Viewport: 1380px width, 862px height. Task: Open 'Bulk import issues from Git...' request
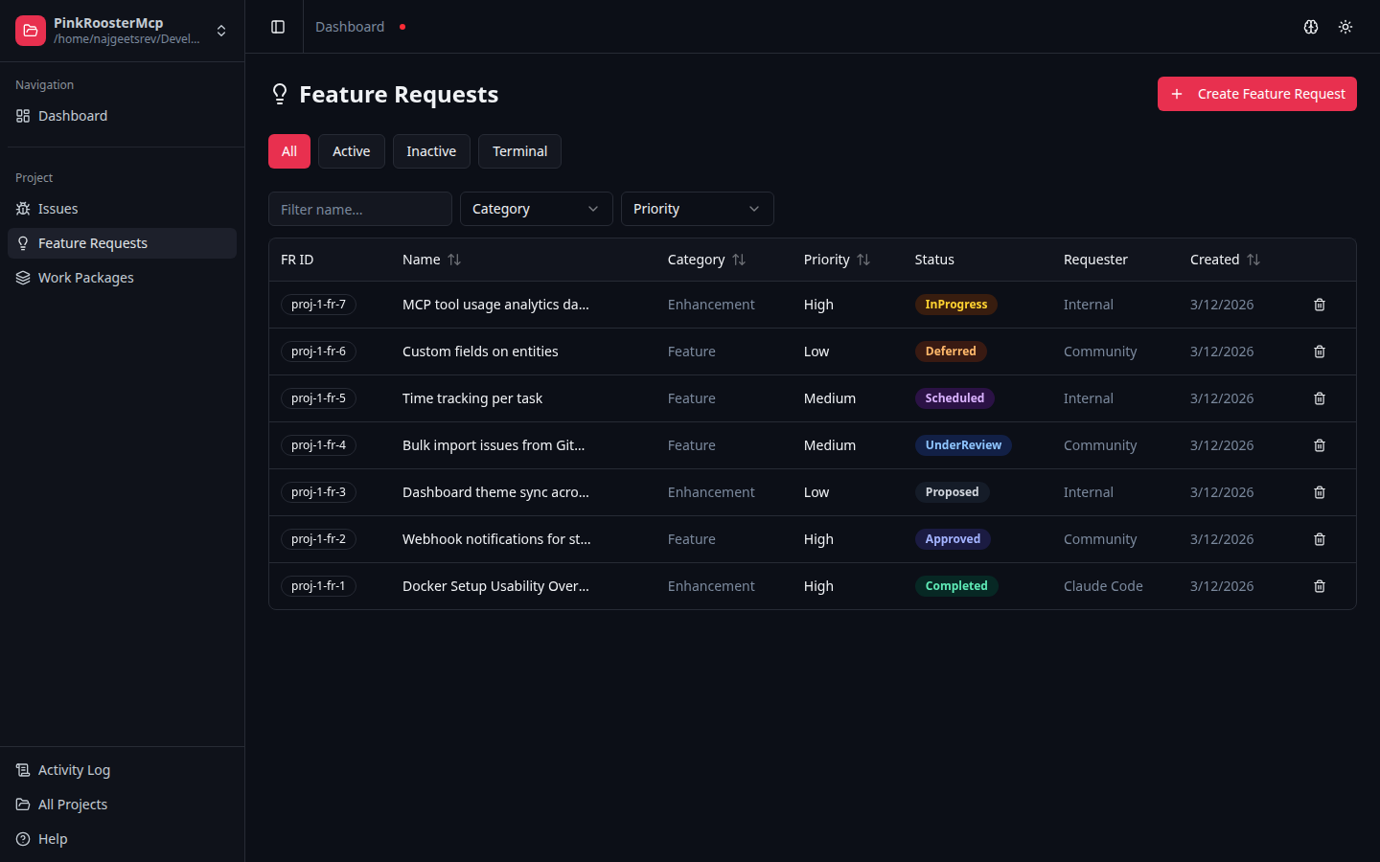coord(494,445)
